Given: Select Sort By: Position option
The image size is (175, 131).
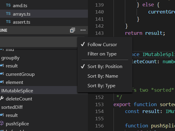Looking at the screenshot, I should (x=105, y=67).
